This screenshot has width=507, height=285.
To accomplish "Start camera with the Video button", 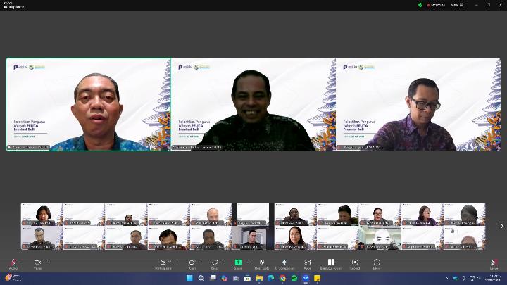I will click(x=37, y=264).
